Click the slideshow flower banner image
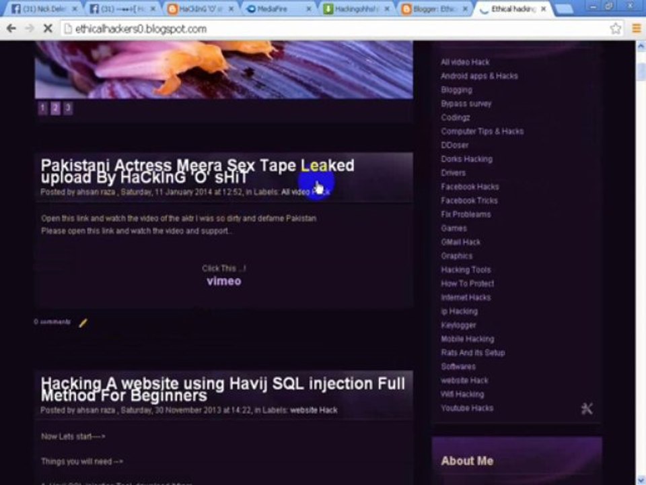Viewport: 646px width, 485px height. coord(223,69)
